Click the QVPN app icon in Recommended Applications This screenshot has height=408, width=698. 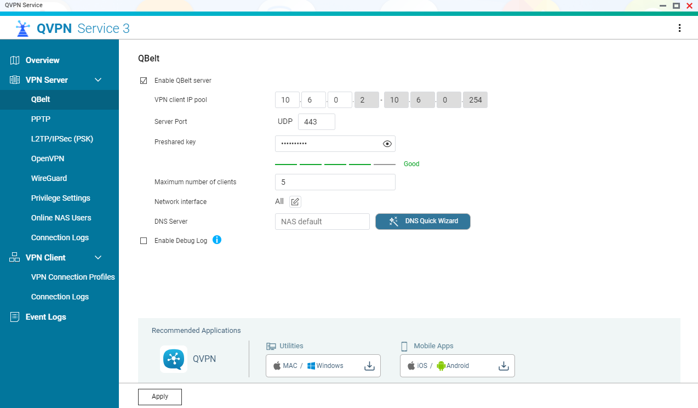[174, 359]
